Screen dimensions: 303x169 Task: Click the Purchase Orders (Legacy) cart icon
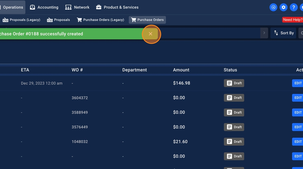tap(79, 20)
